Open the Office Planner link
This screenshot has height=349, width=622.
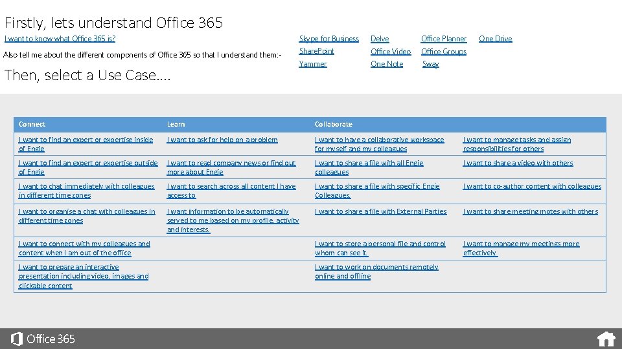pyautogui.click(x=444, y=39)
